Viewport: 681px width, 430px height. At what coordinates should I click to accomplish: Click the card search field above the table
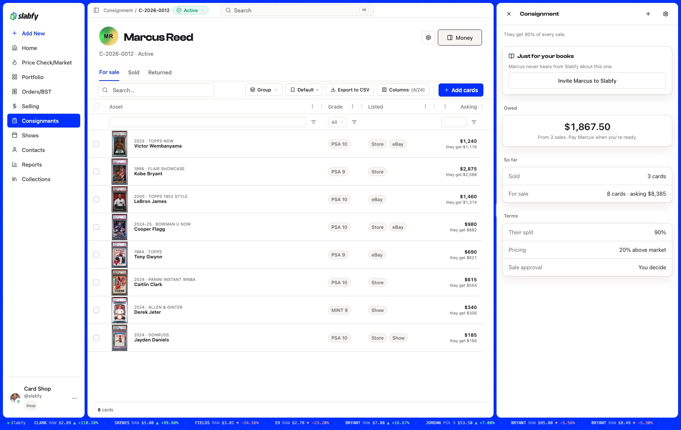coord(156,90)
